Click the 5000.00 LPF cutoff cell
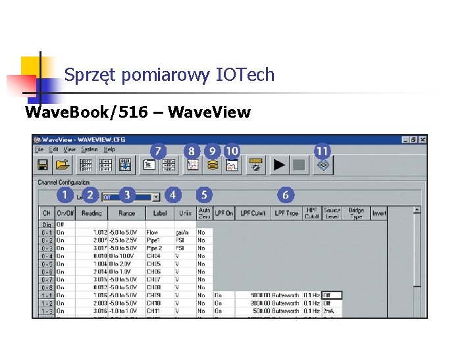Screen dimensions: 474x355 pos(253,295)
